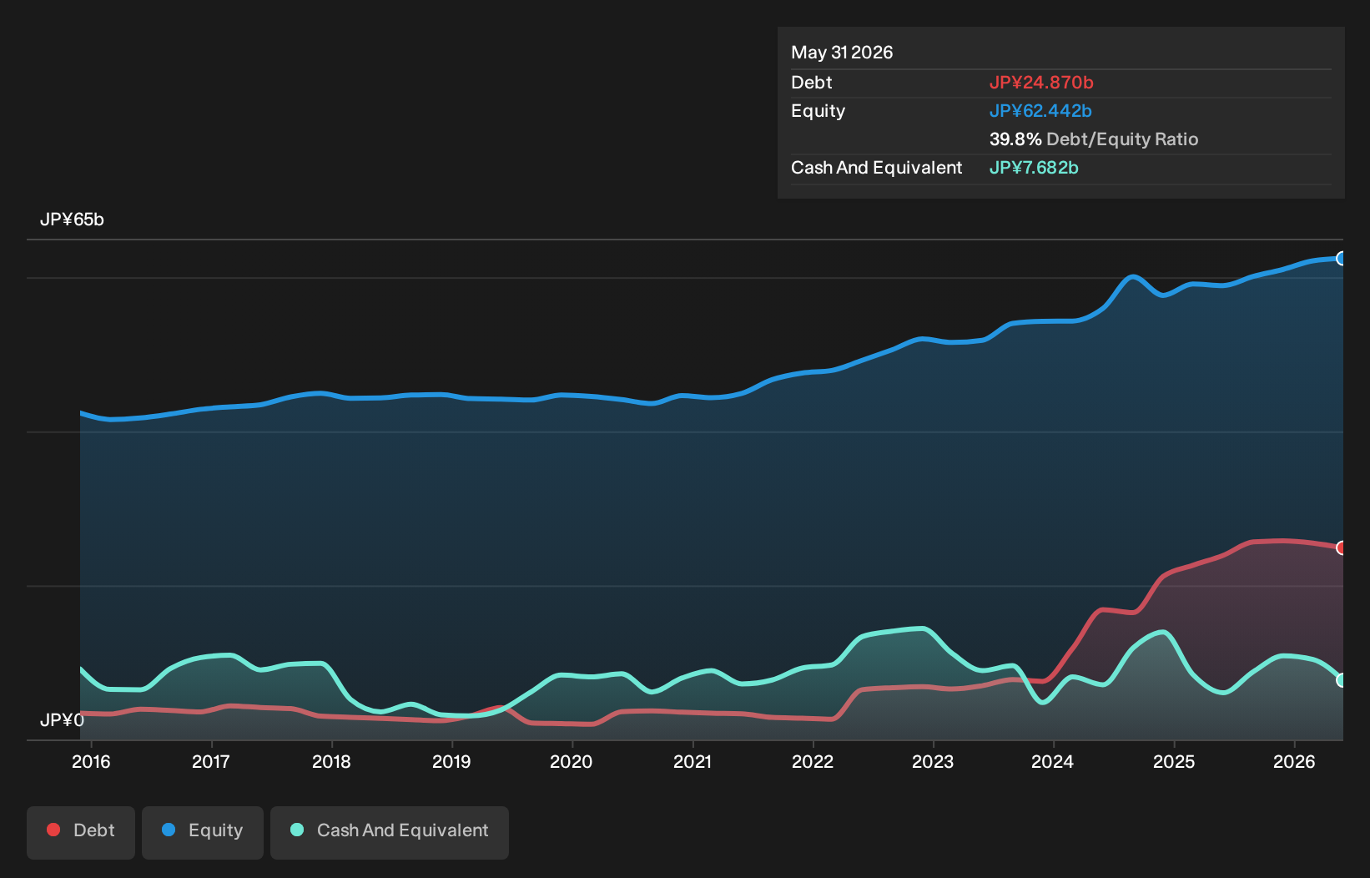Click the Cash And Equivalent tooltip row label

tap(877, 168)
